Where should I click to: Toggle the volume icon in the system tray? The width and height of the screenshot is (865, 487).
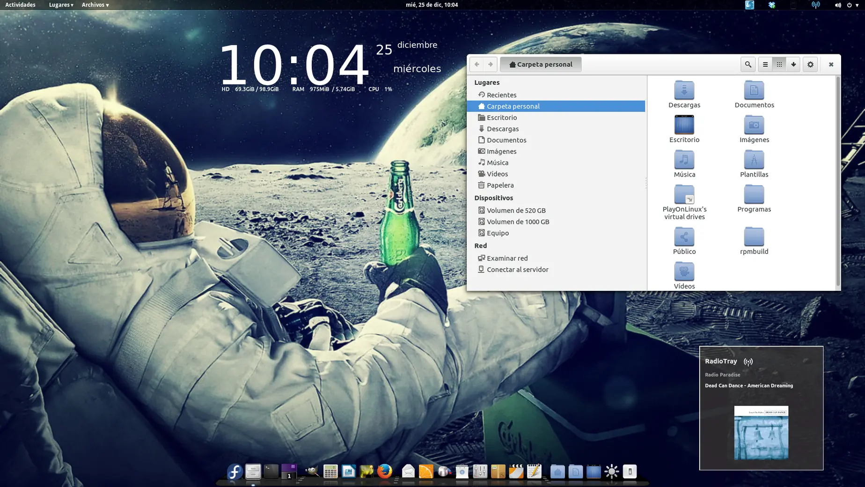[837, 5]
